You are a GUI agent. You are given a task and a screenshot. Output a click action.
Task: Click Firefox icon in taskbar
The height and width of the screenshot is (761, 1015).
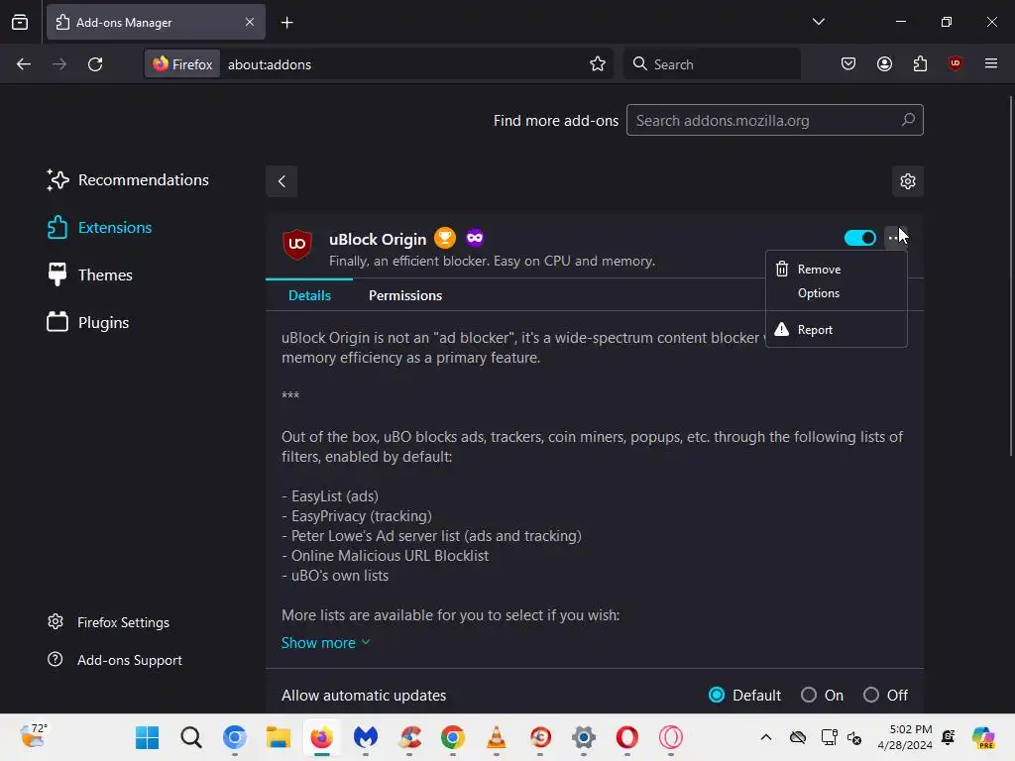pos(322,737)
